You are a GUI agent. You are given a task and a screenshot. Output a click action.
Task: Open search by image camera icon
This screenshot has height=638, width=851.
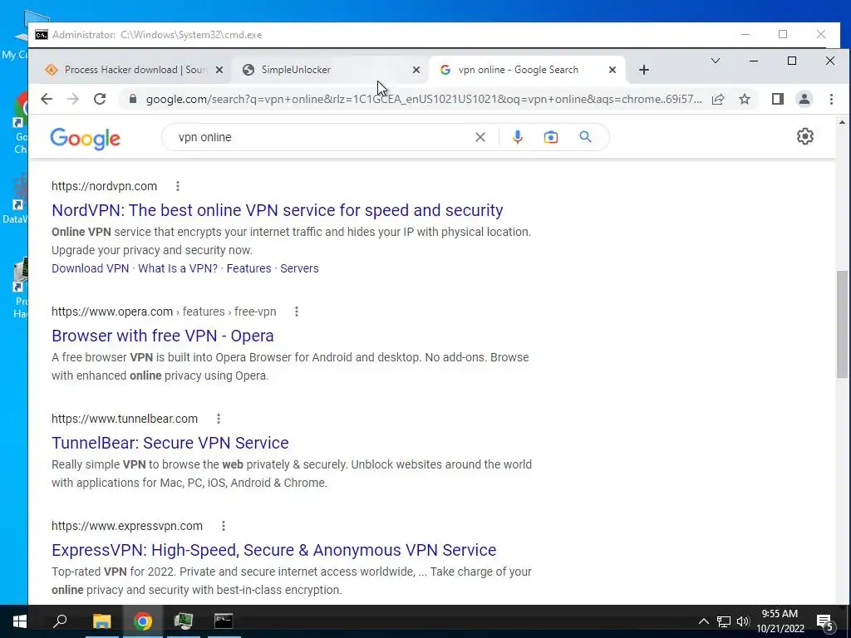click(551, 137)
